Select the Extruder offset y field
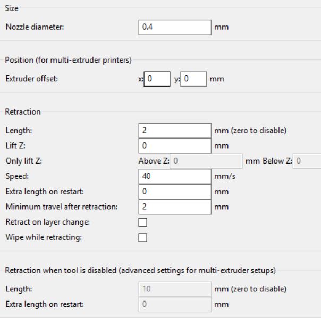 pyautogui.click(x=193, y=79)
